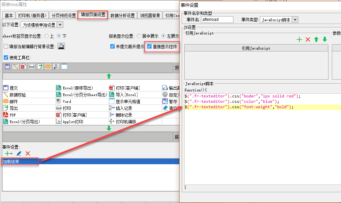Switch to 分页预览设置 tab

64,16
